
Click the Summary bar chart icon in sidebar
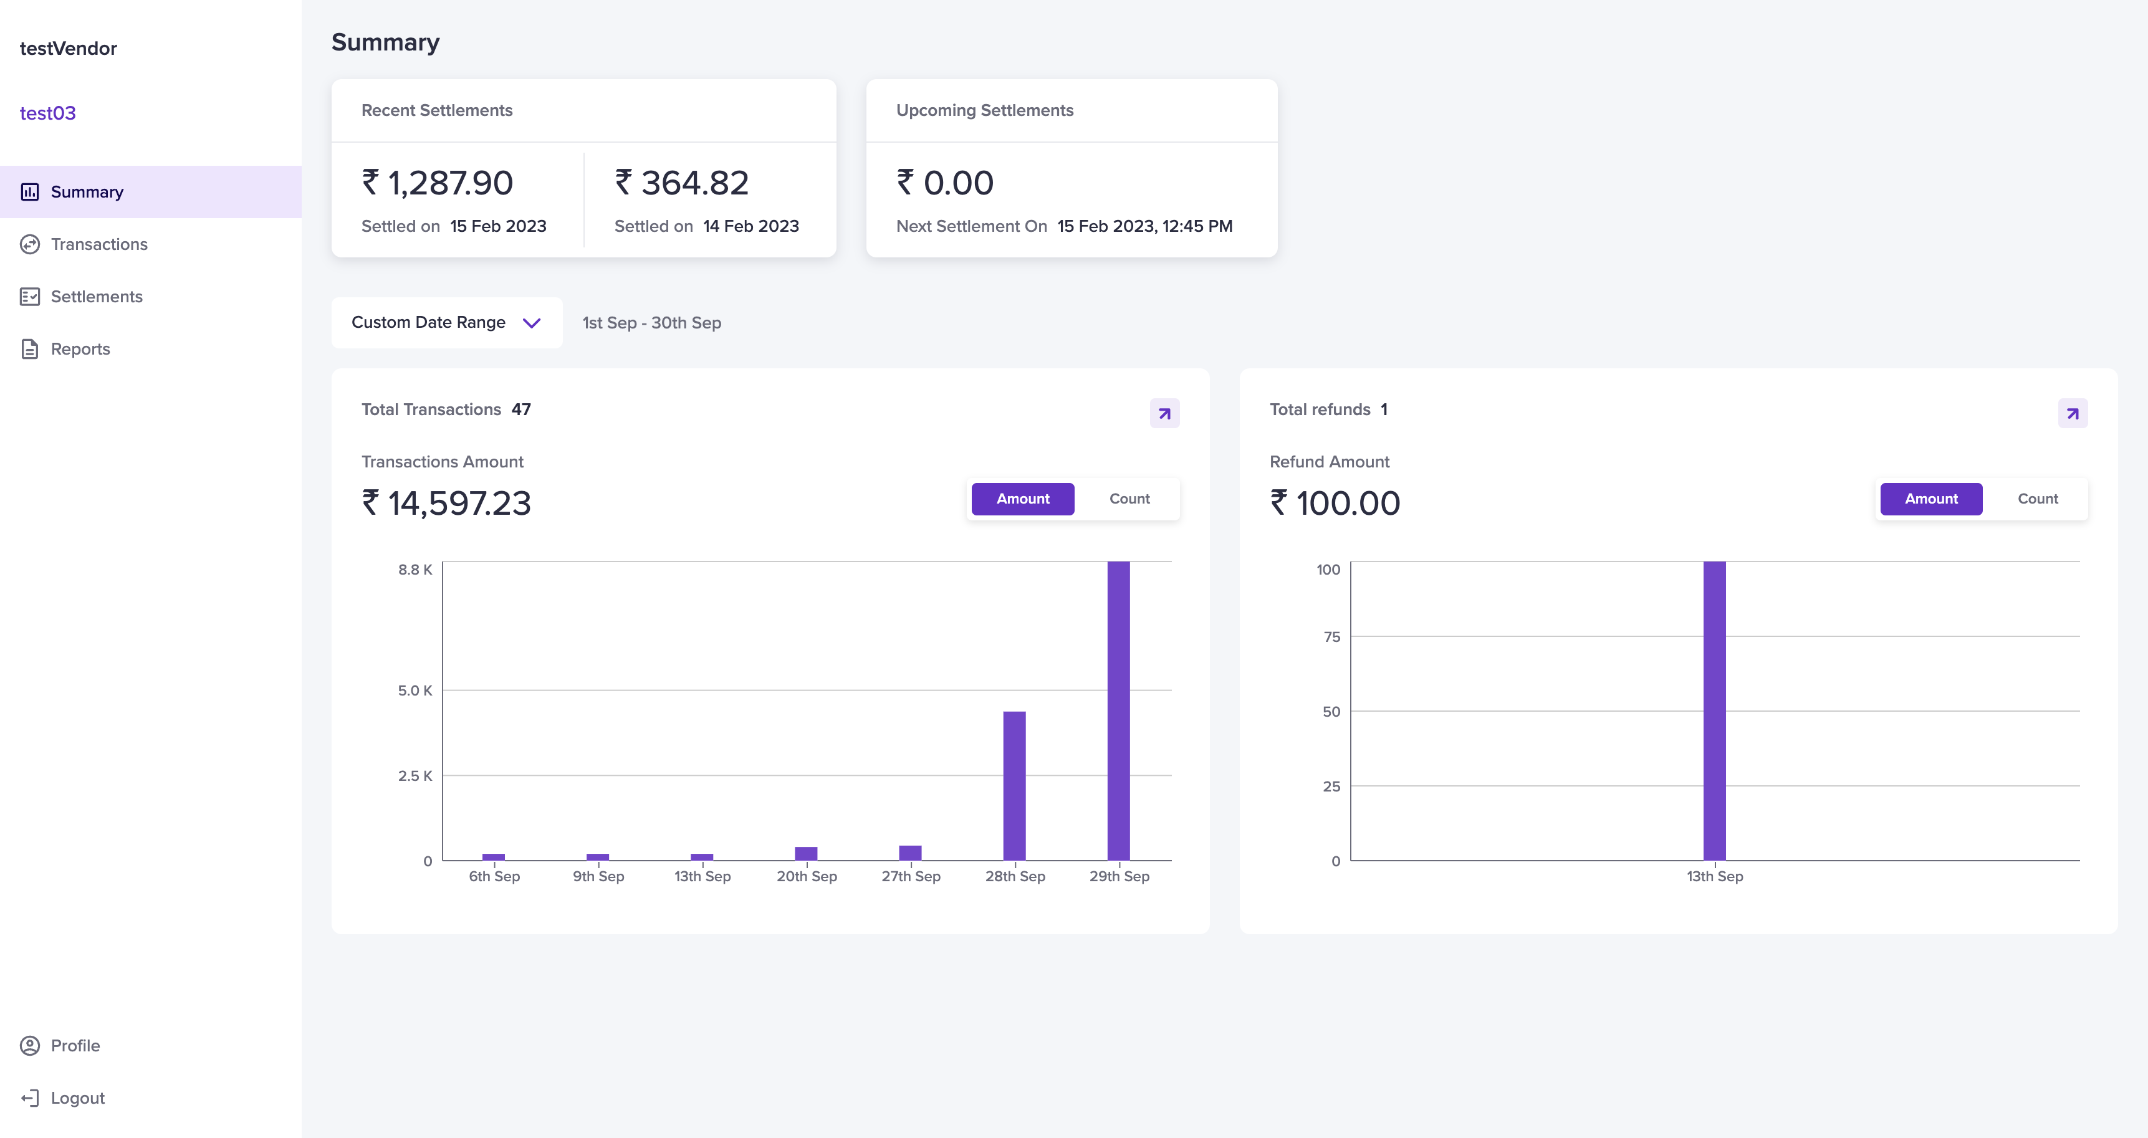click(x=30, y=192)
